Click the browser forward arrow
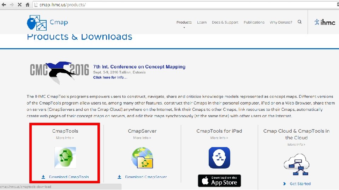 pyautogui.click(x=12, y=5)
